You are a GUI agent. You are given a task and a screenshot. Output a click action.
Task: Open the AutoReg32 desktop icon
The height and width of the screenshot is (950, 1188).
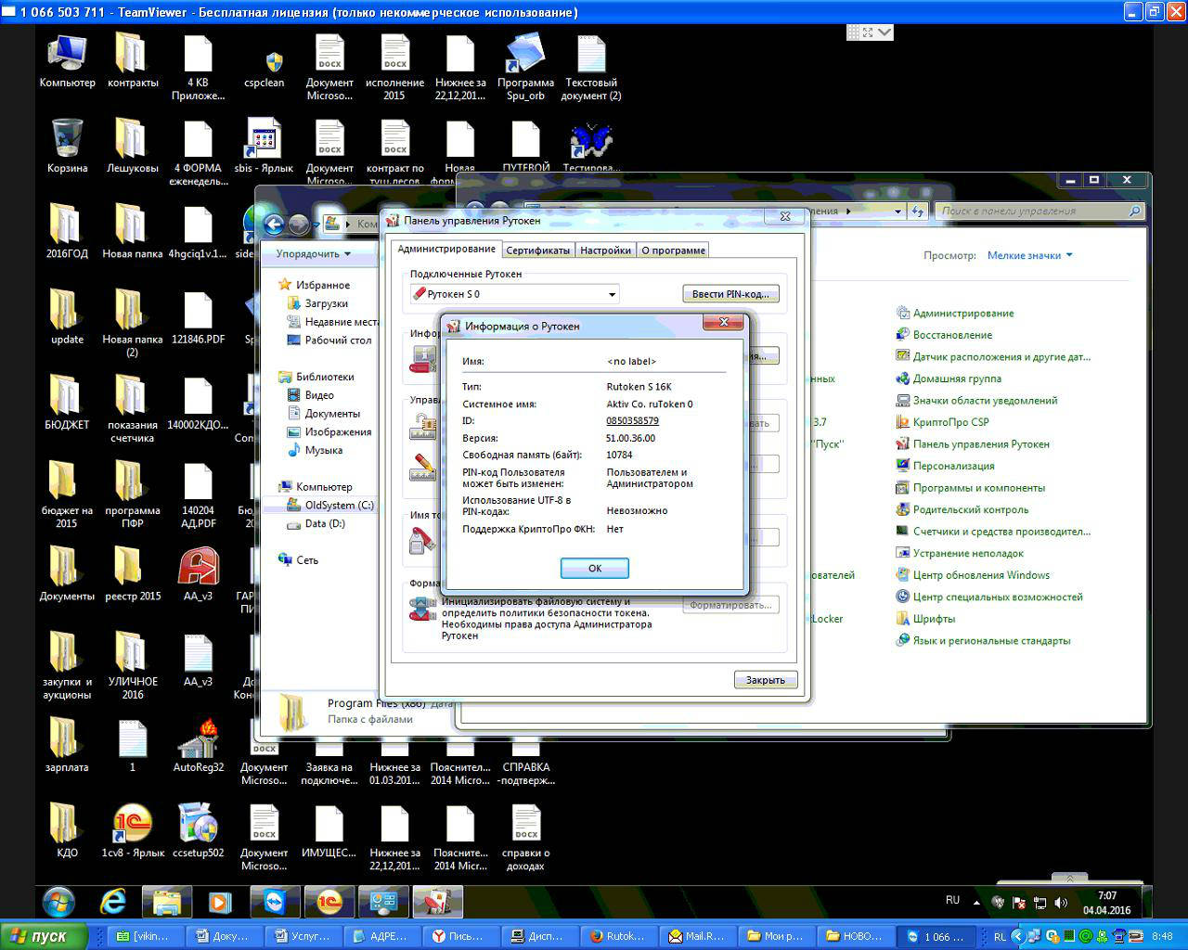click(198, 745)
